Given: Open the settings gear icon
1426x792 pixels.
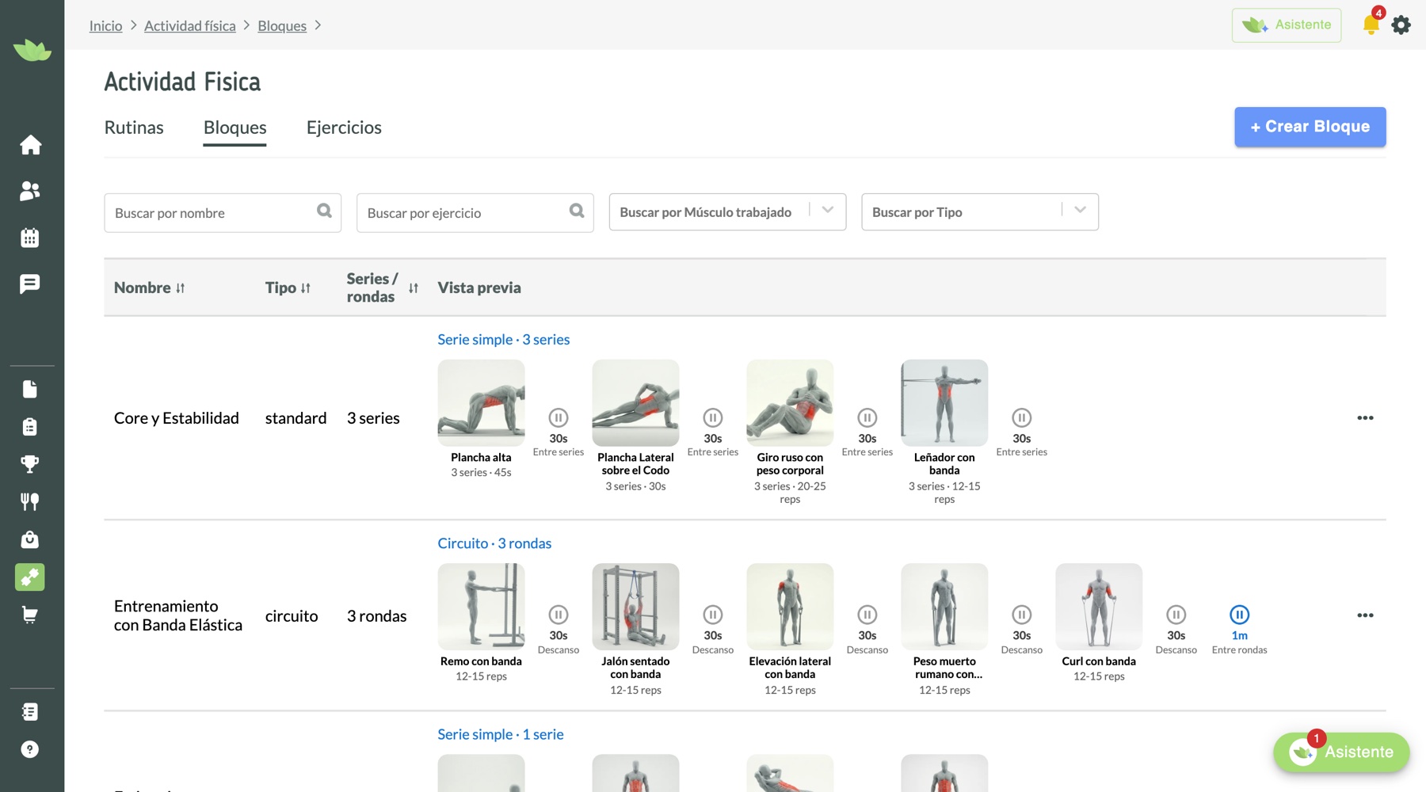Looking at the screenshot, I should 1401,25.
